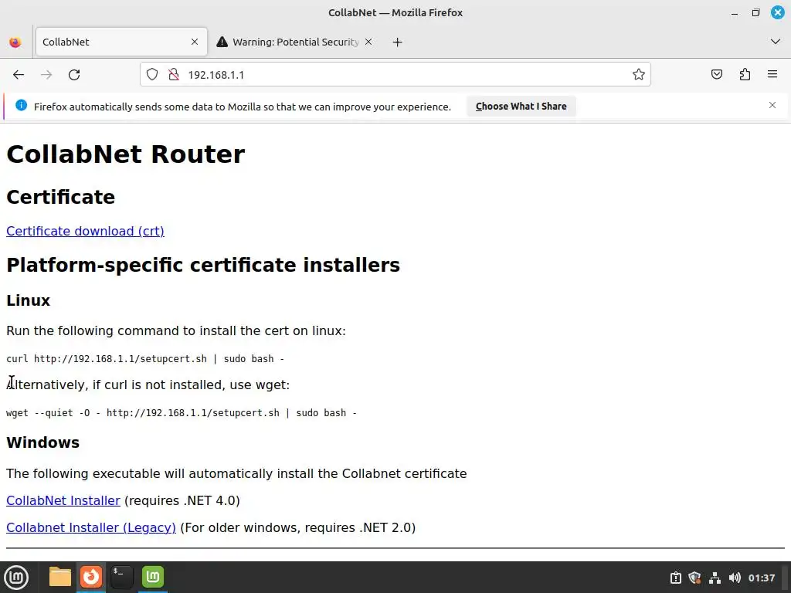
Task: Open the Files manager in taskbar
Action: point(60,577)
